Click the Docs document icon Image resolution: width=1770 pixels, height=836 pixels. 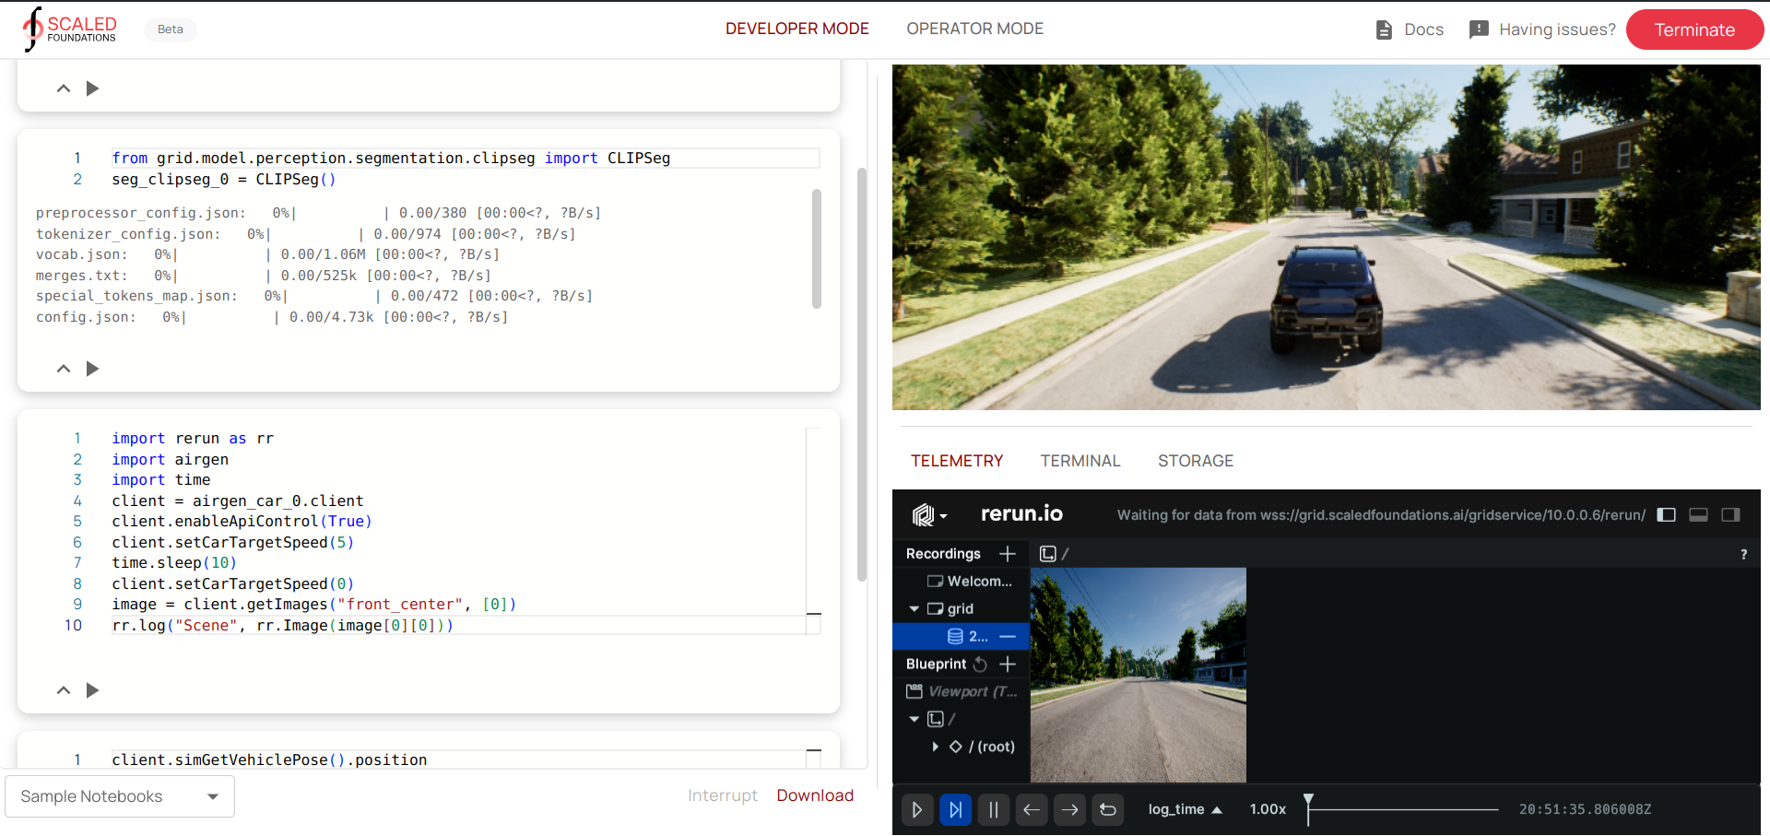pos(1384,29)
